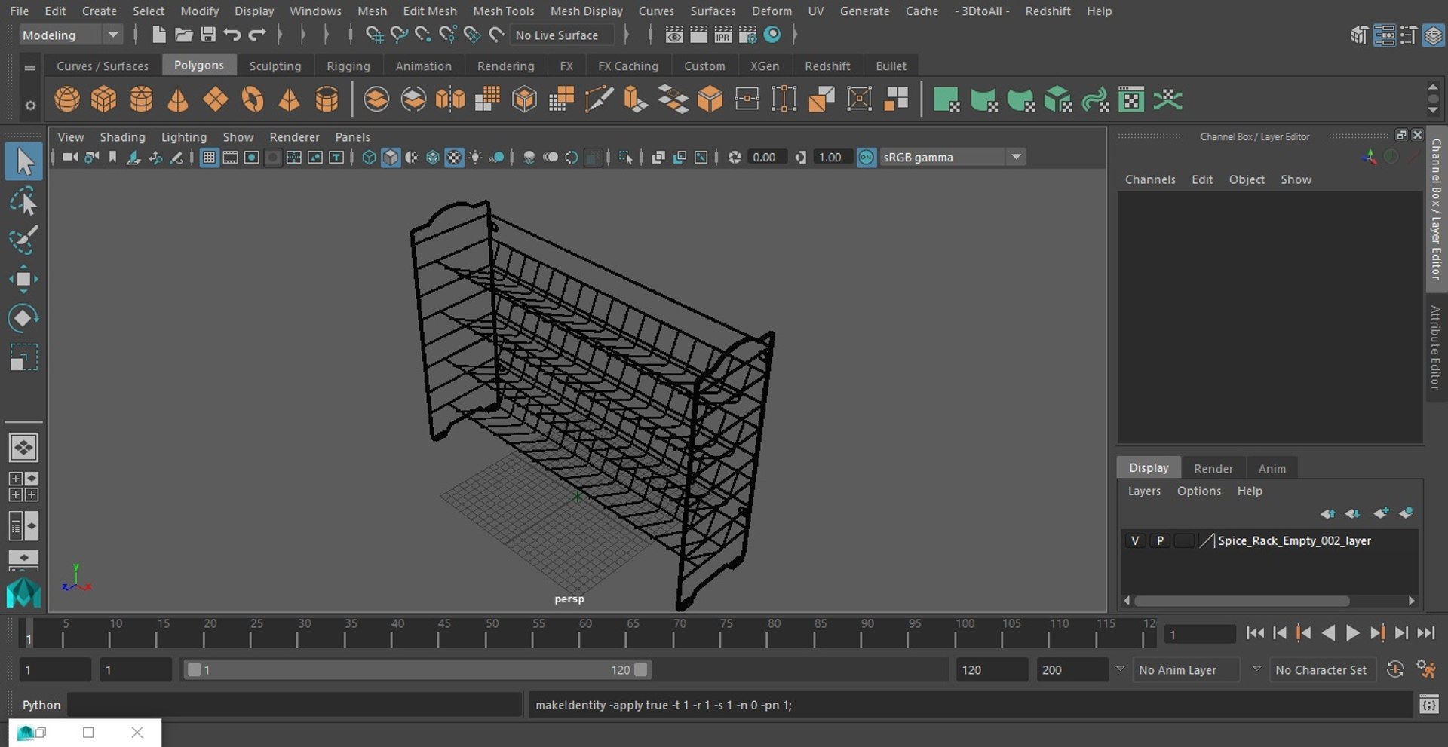Viewport: 1448px width, 747px height.
Task: Click the Save Scene icon
Action: [207, 35]
